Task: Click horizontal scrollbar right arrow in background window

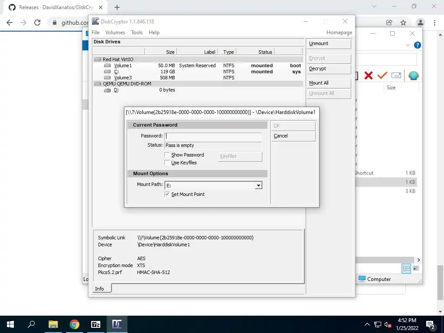Action: (418, 260)
